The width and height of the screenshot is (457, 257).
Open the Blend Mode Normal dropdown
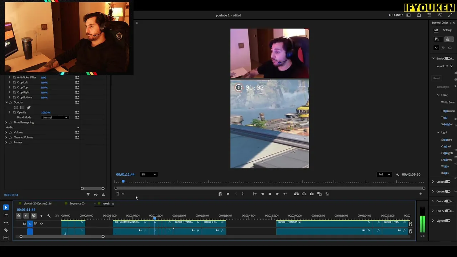tap(55, 117)
